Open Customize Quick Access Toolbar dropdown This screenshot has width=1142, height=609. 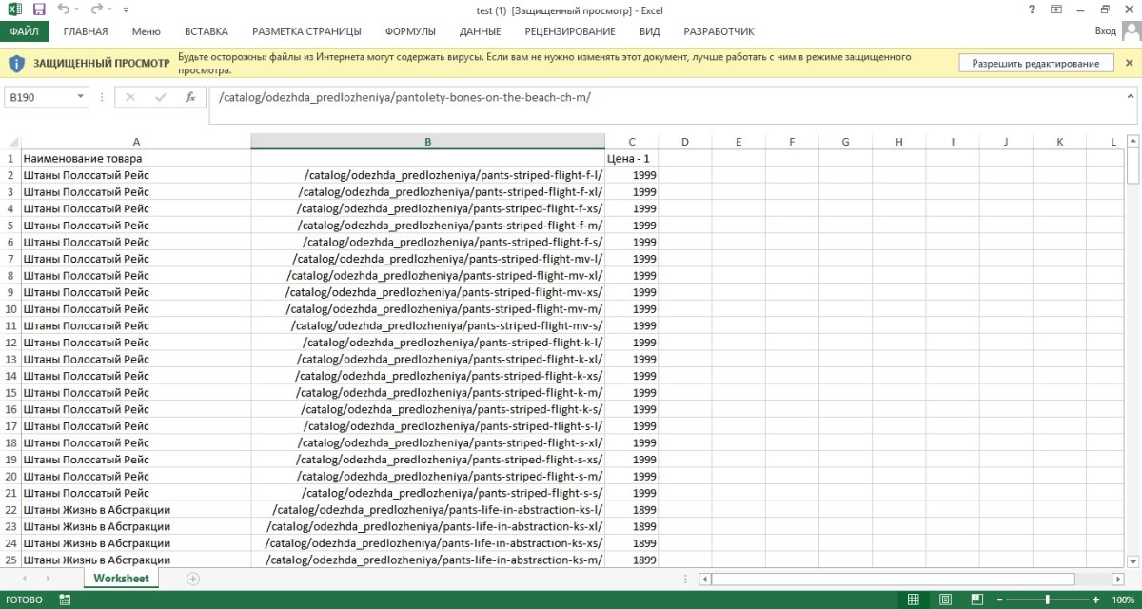tap(127, 10)
